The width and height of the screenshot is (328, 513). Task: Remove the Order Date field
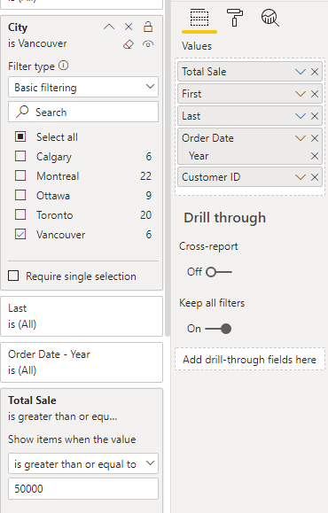315,138
